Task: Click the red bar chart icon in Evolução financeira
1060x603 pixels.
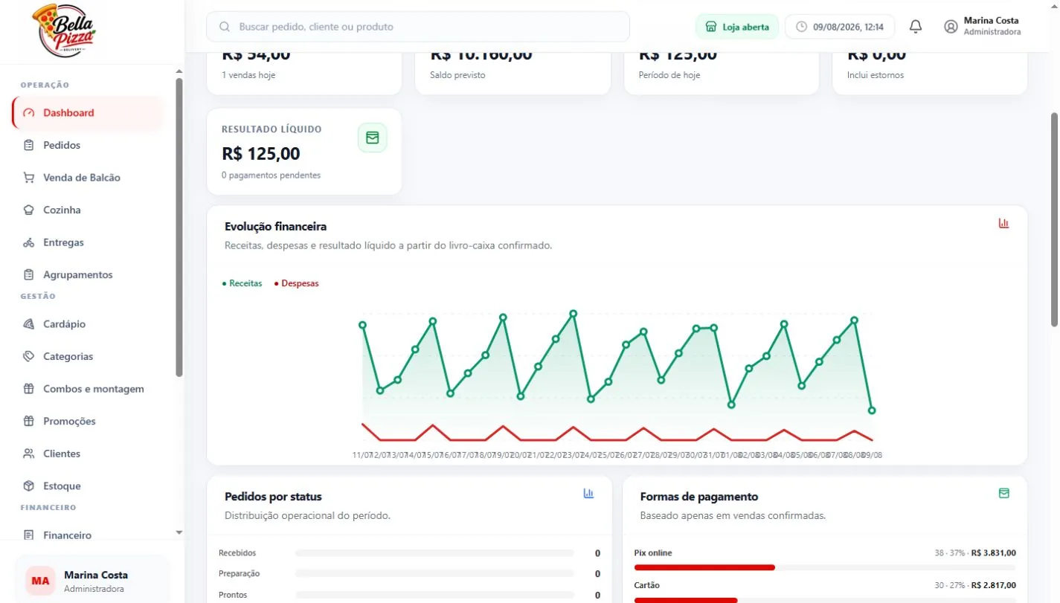Action: pos(1003,223)
